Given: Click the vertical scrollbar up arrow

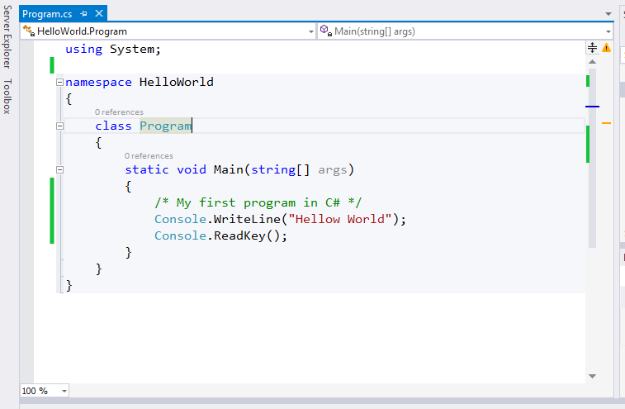Looking at the screenshot, I should point(592,61).
